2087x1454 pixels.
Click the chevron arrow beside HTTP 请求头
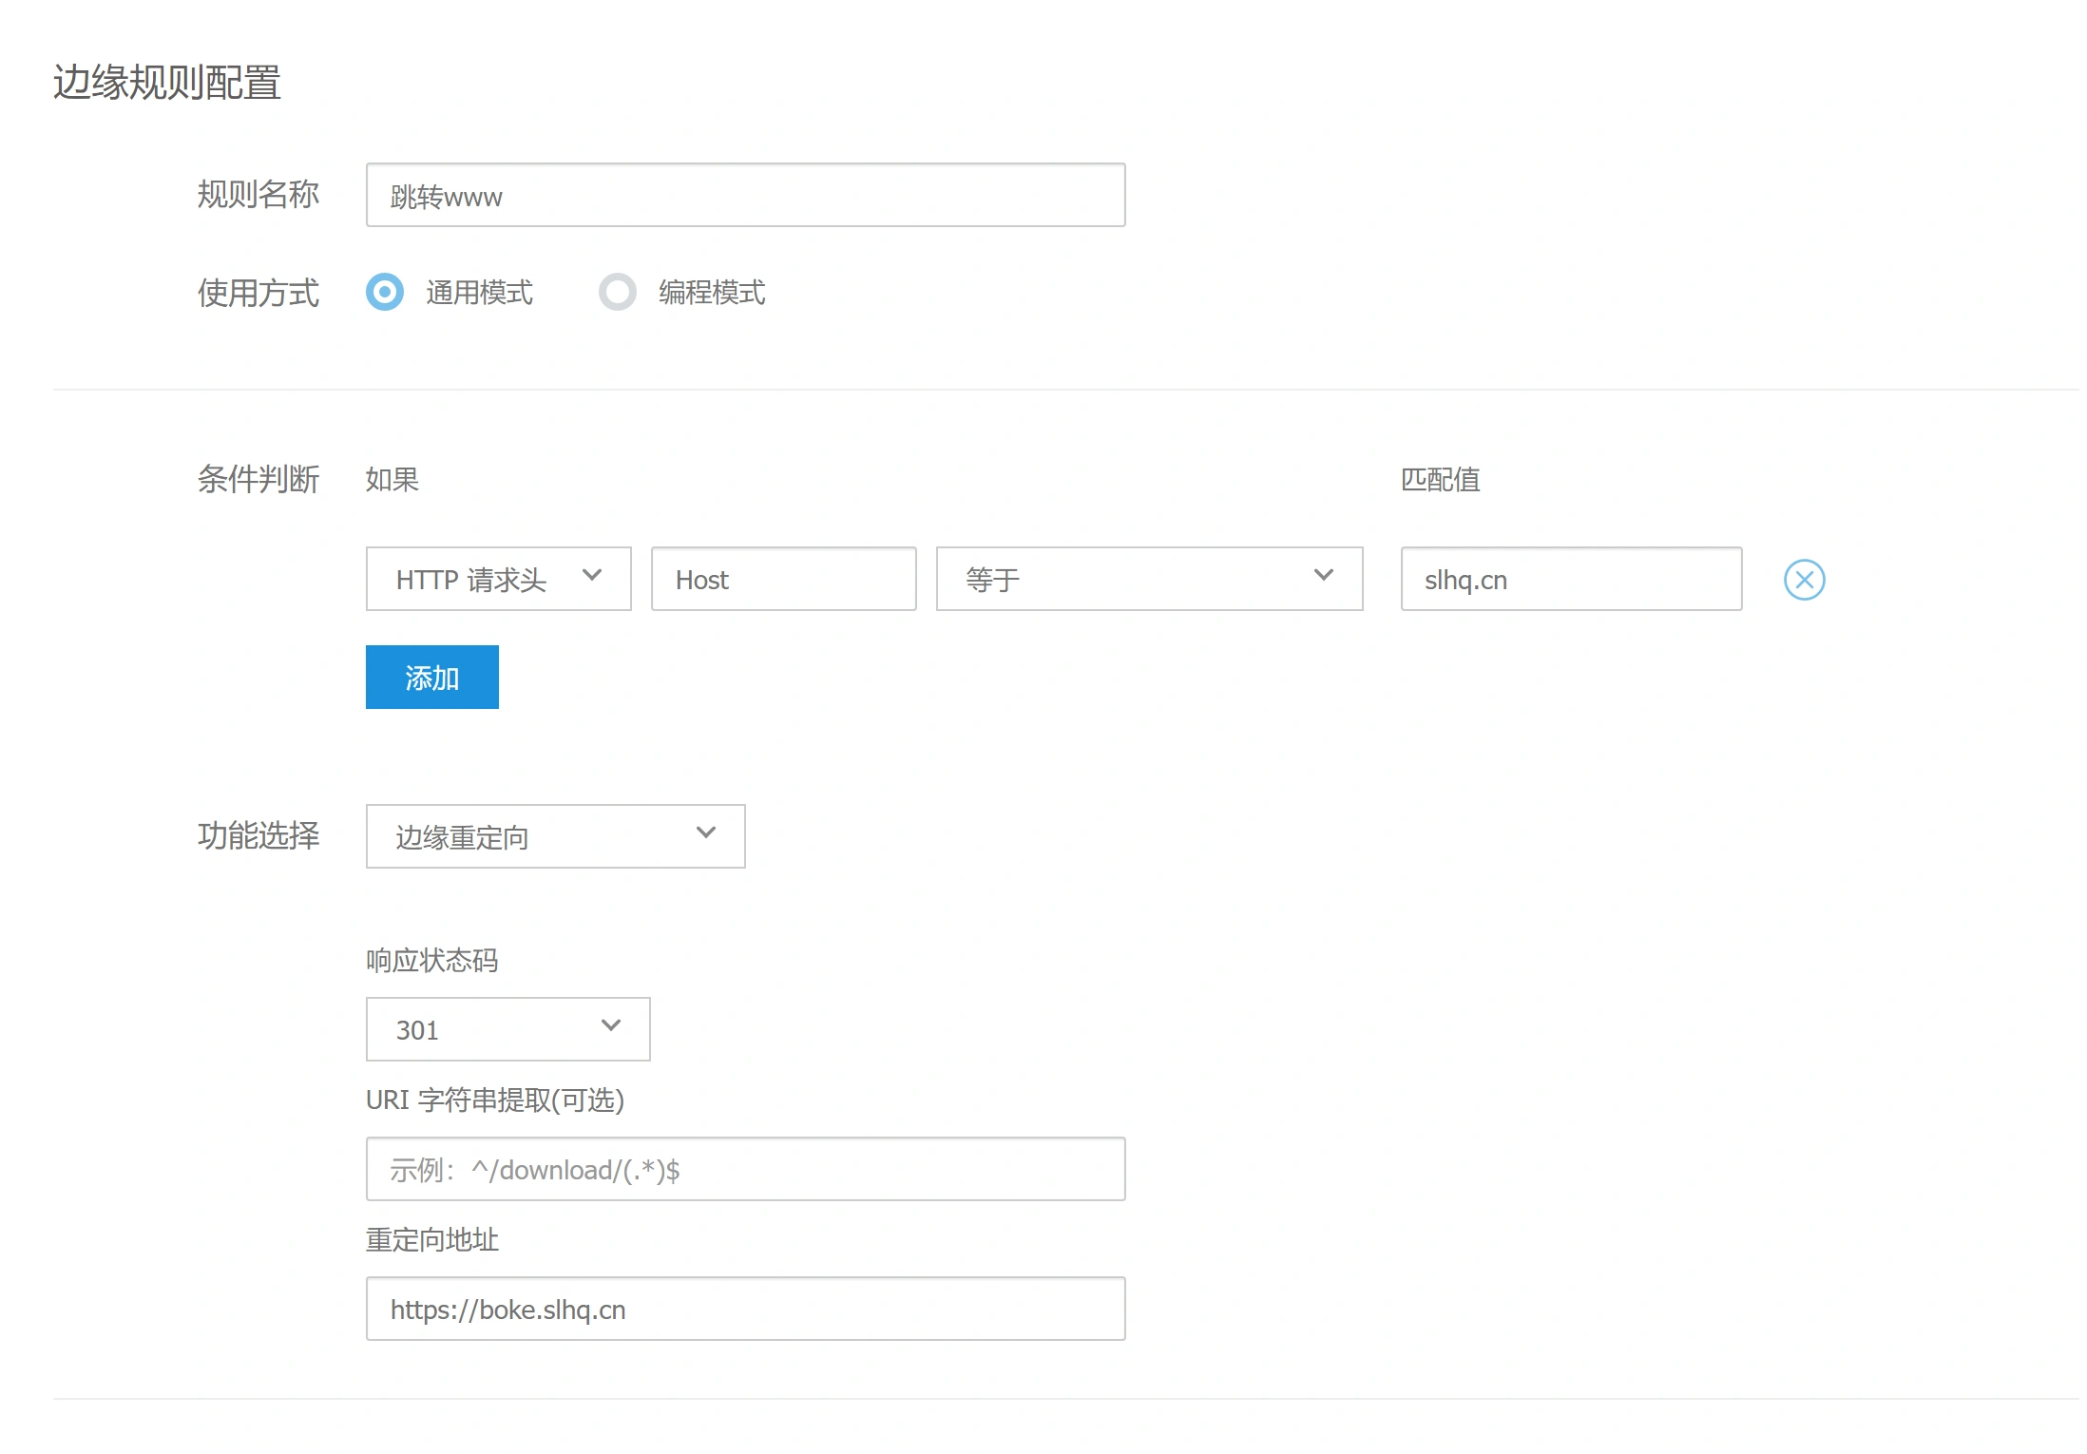pos(591,575)
